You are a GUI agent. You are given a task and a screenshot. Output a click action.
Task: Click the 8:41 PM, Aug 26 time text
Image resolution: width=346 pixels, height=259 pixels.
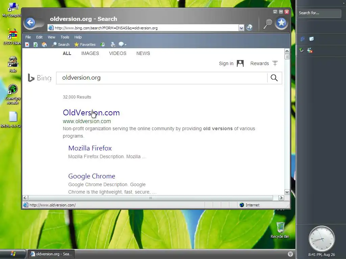tap(322, 255)
